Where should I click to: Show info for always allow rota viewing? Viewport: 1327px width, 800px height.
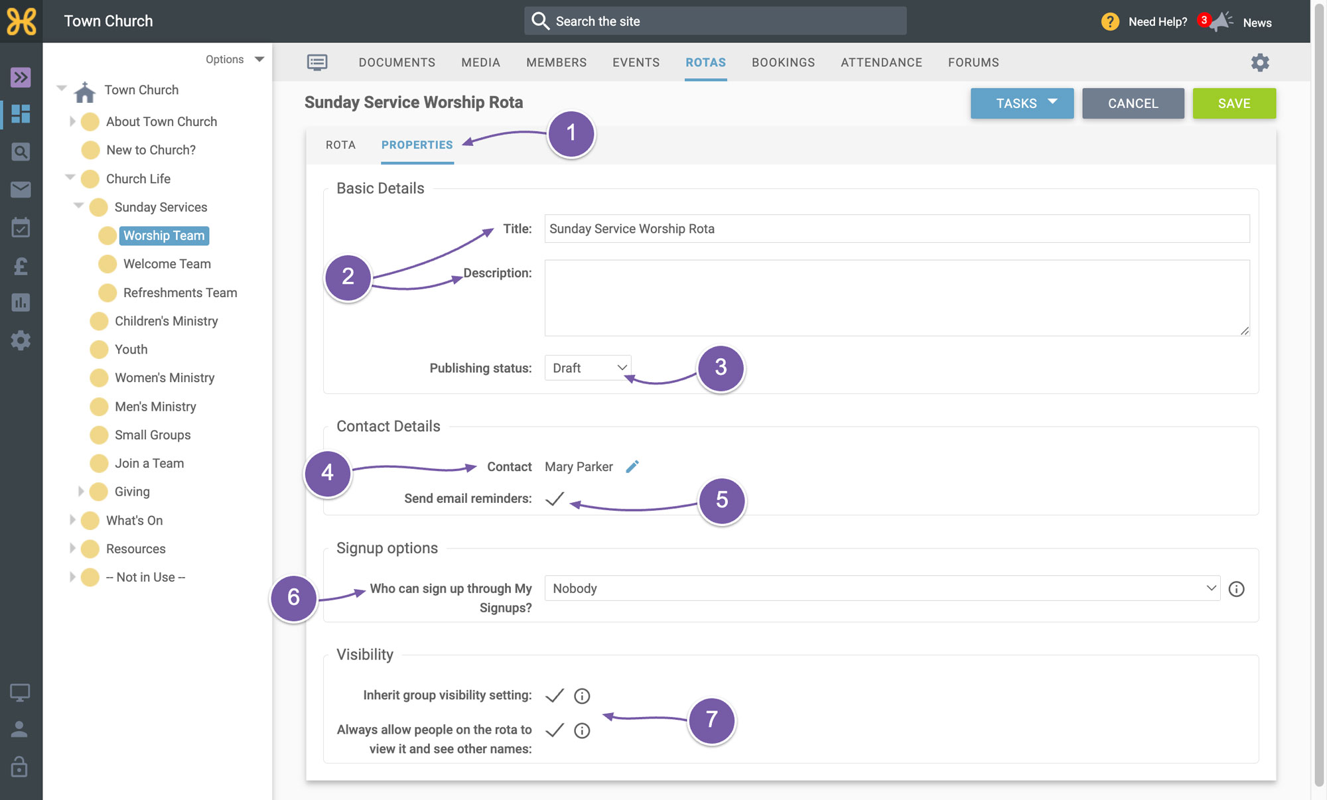coord(582,730)
